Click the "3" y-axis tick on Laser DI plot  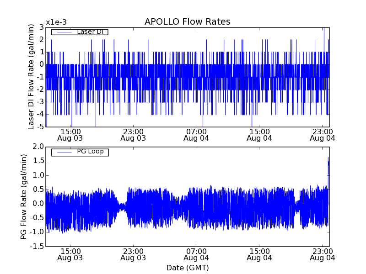[x=42, y=27]
